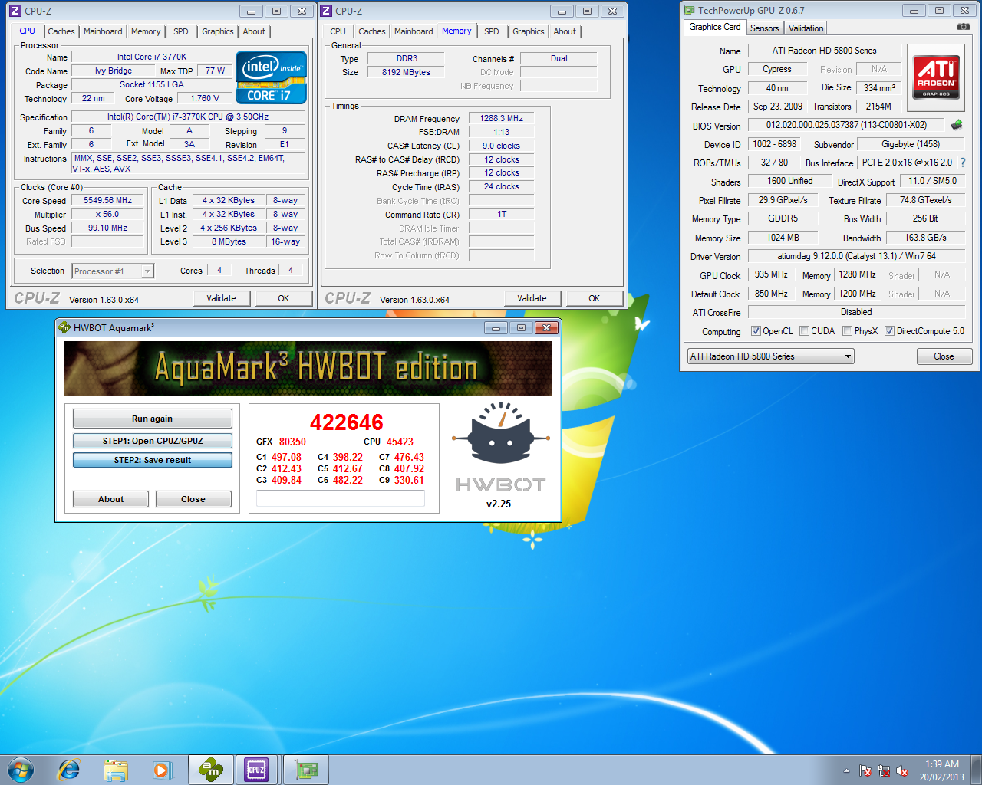Switch to the Validation tab in GPU-Z
Viewport: 982px width, 785px height.
[x=806, y=28]
